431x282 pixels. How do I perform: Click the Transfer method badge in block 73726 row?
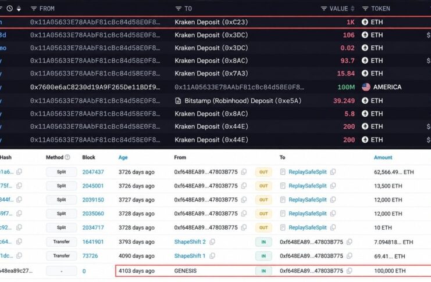coord(61,256)
